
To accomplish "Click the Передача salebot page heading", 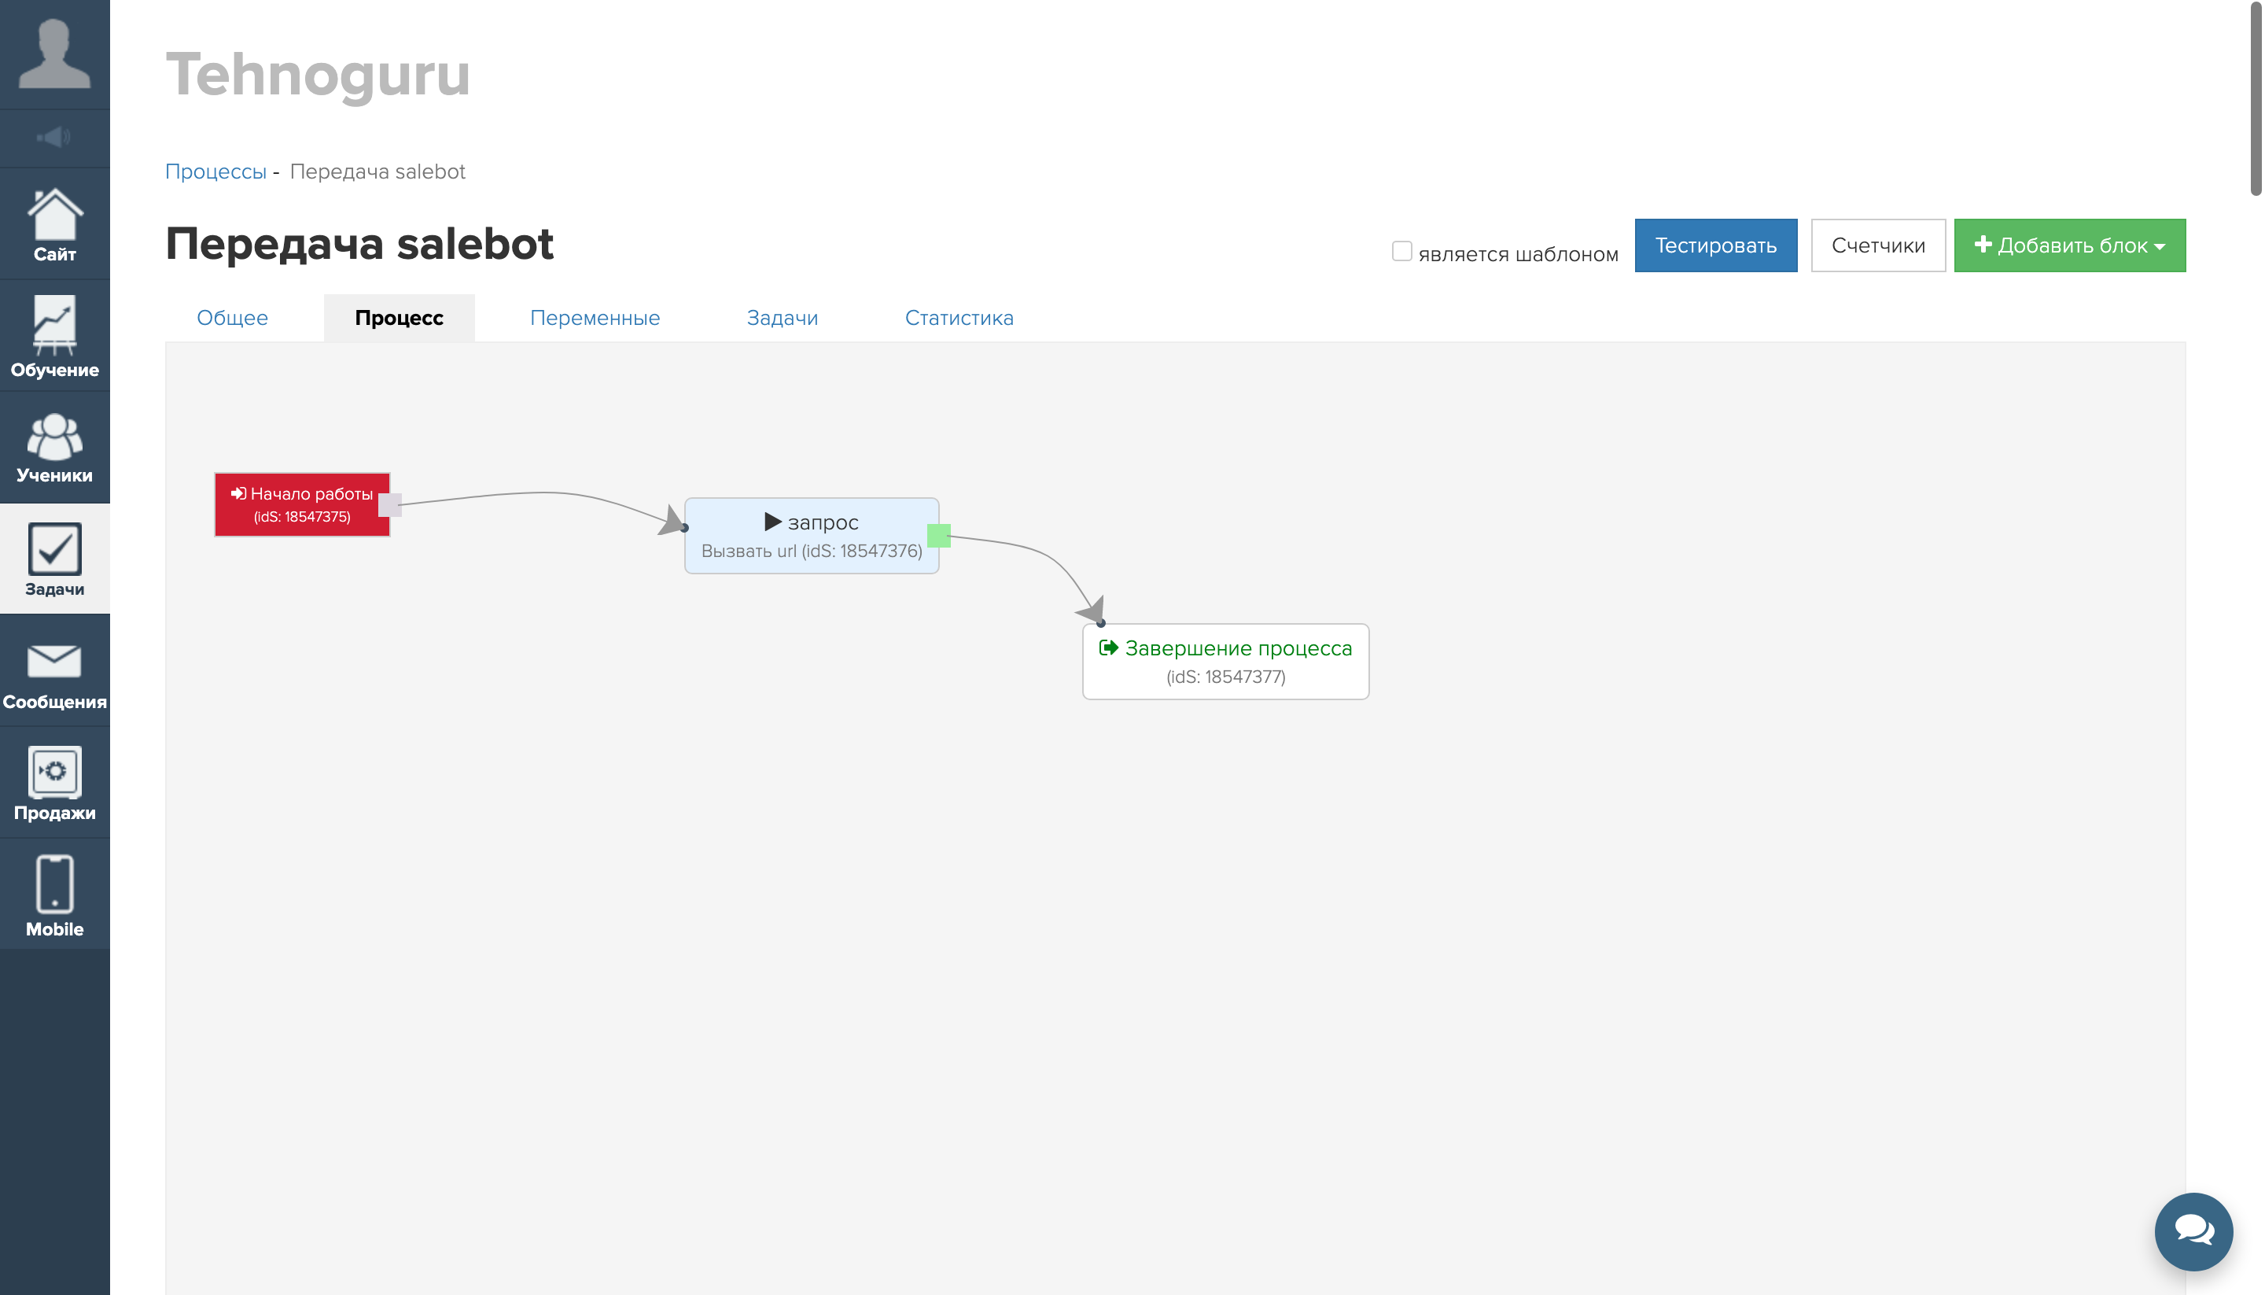I will pyautogui.click(x=360, y=244).
